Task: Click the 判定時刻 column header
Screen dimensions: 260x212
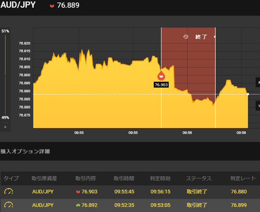Action: pos(160,178)
